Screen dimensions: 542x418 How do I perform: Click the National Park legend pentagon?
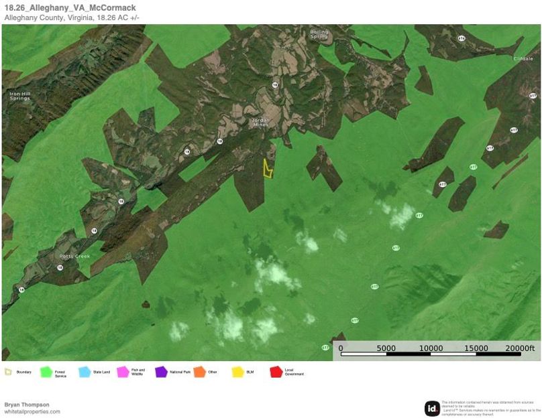coord(162,371)
